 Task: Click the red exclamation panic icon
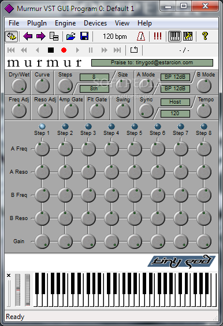(x=158, y=36)
